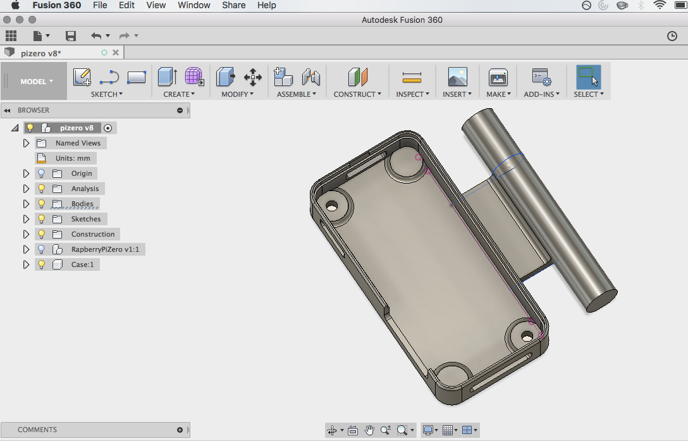
Task: Click the Apple menu icon
Action: (15, 5)
